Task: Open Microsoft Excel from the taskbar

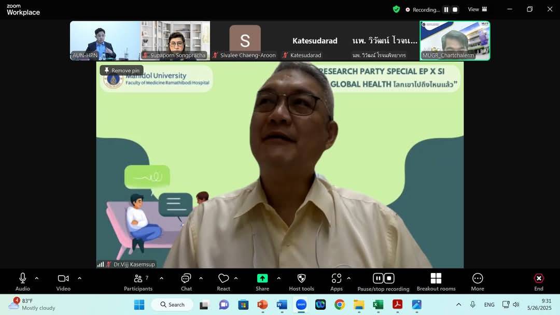Action: [378, 305]
